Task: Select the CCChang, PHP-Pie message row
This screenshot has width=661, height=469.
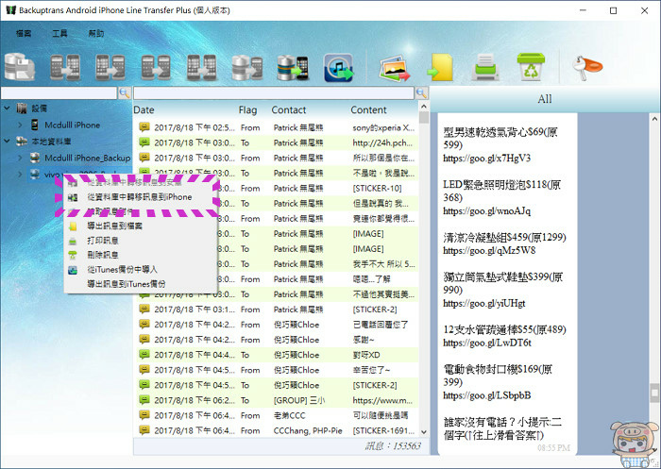Action: pos(278,430)
